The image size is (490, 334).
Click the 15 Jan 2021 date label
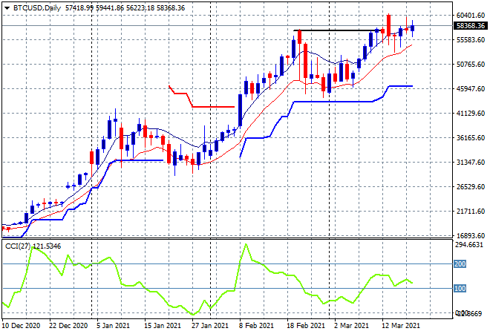click(163, 326)
